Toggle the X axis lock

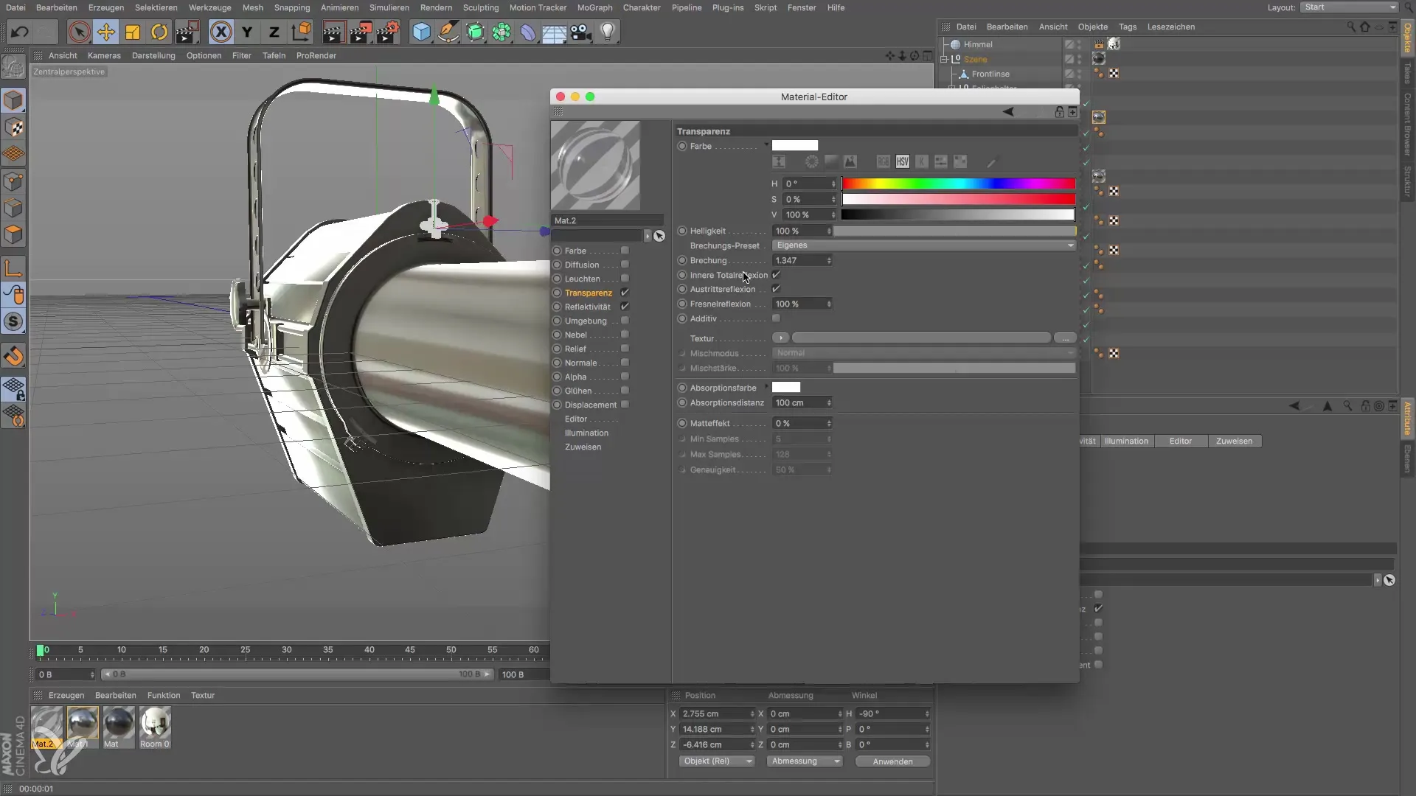221,32
